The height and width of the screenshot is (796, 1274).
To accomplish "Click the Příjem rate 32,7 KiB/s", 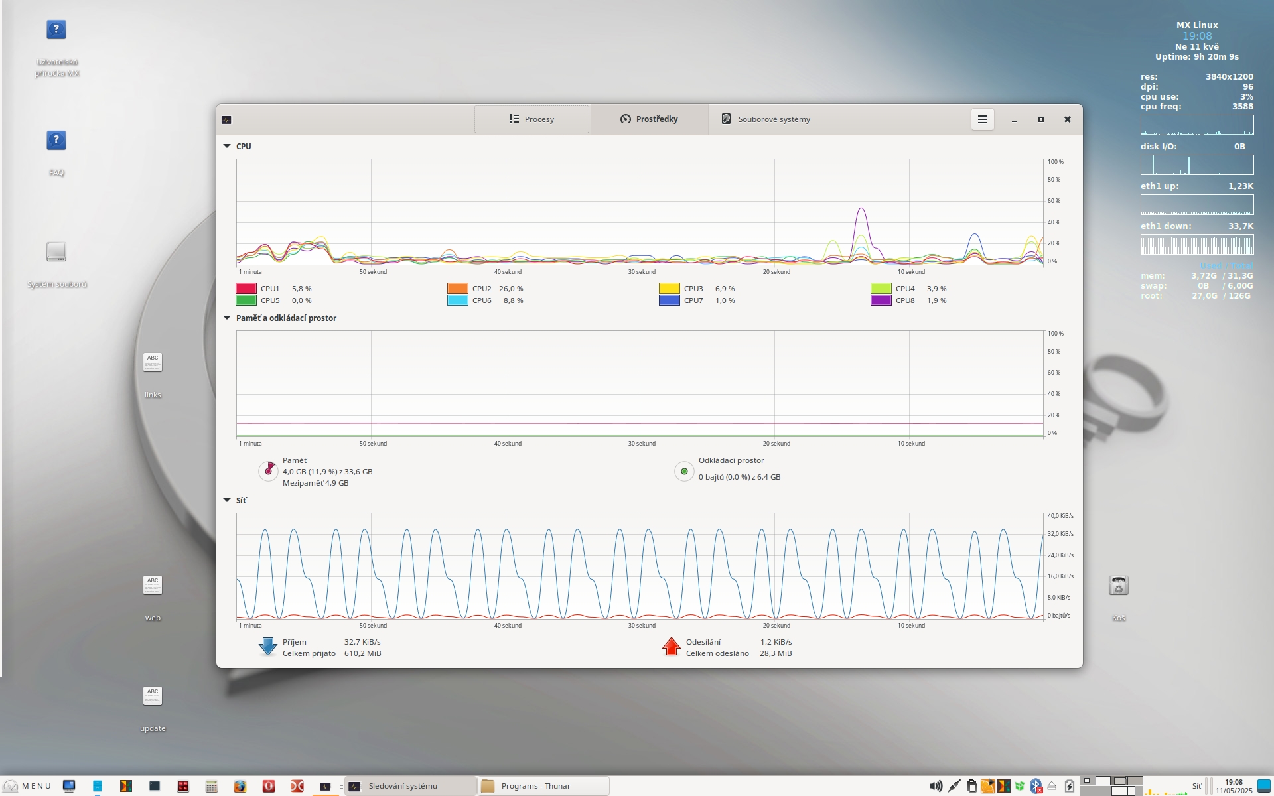I will point(362,642).
